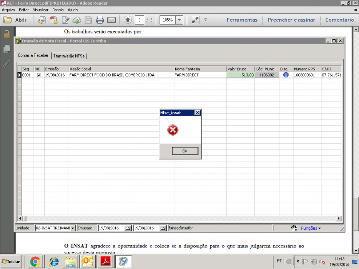Click the Razão Social column header

tap(121, 69)
